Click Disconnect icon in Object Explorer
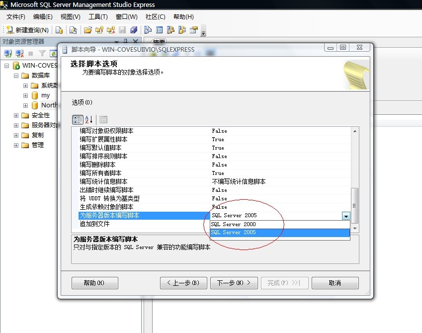Image resolution: width=422 pixels, height=333 pixels. [x=19, y=53]
